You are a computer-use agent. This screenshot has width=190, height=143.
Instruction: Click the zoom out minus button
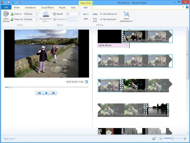pos(161,138)
